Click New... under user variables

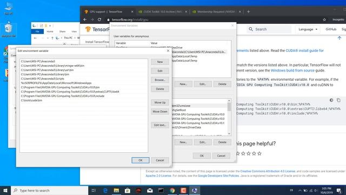183,84
